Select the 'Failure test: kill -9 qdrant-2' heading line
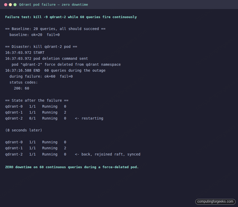238x207 pixels. (x=71, y=17)
